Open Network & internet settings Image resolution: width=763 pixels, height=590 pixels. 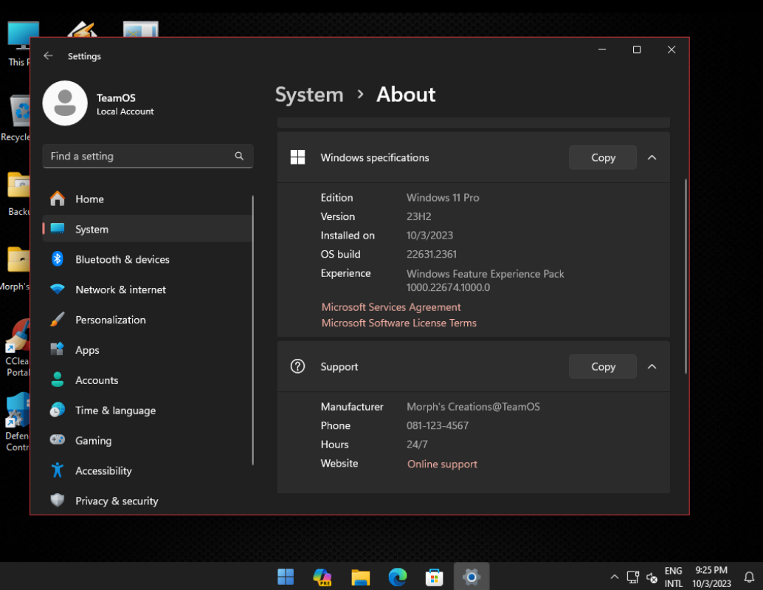pyautogui.click(x=148, y=289)
